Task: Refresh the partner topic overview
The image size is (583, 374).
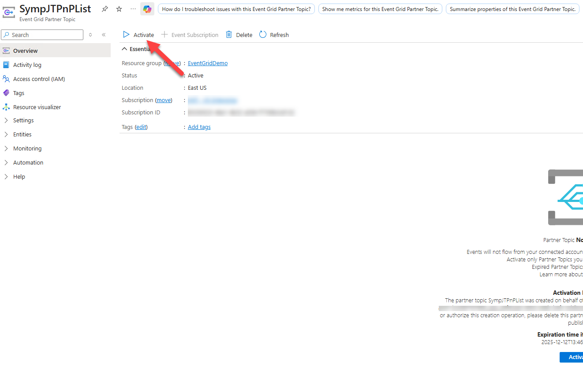Action: click(x=273, y=34)
